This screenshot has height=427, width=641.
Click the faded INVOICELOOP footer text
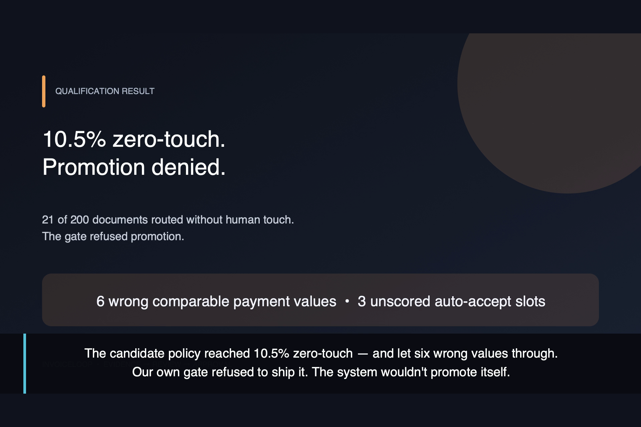[x=67, y=364]
